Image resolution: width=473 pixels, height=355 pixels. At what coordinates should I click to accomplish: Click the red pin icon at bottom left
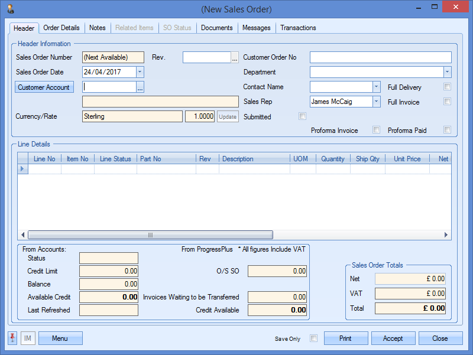click(x=12, y=338)
